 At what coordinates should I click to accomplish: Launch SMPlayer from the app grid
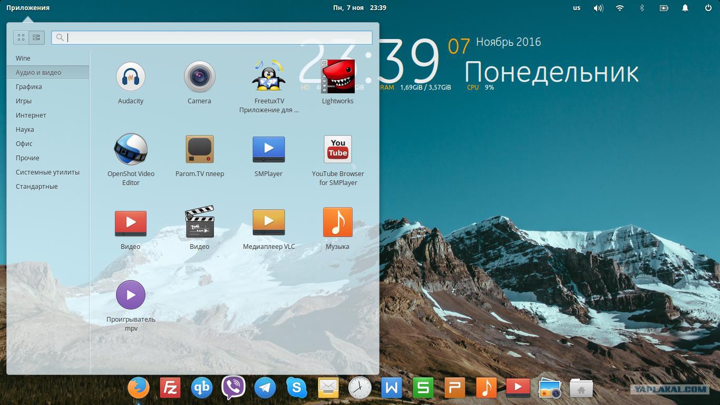click(x=269, y=150)
